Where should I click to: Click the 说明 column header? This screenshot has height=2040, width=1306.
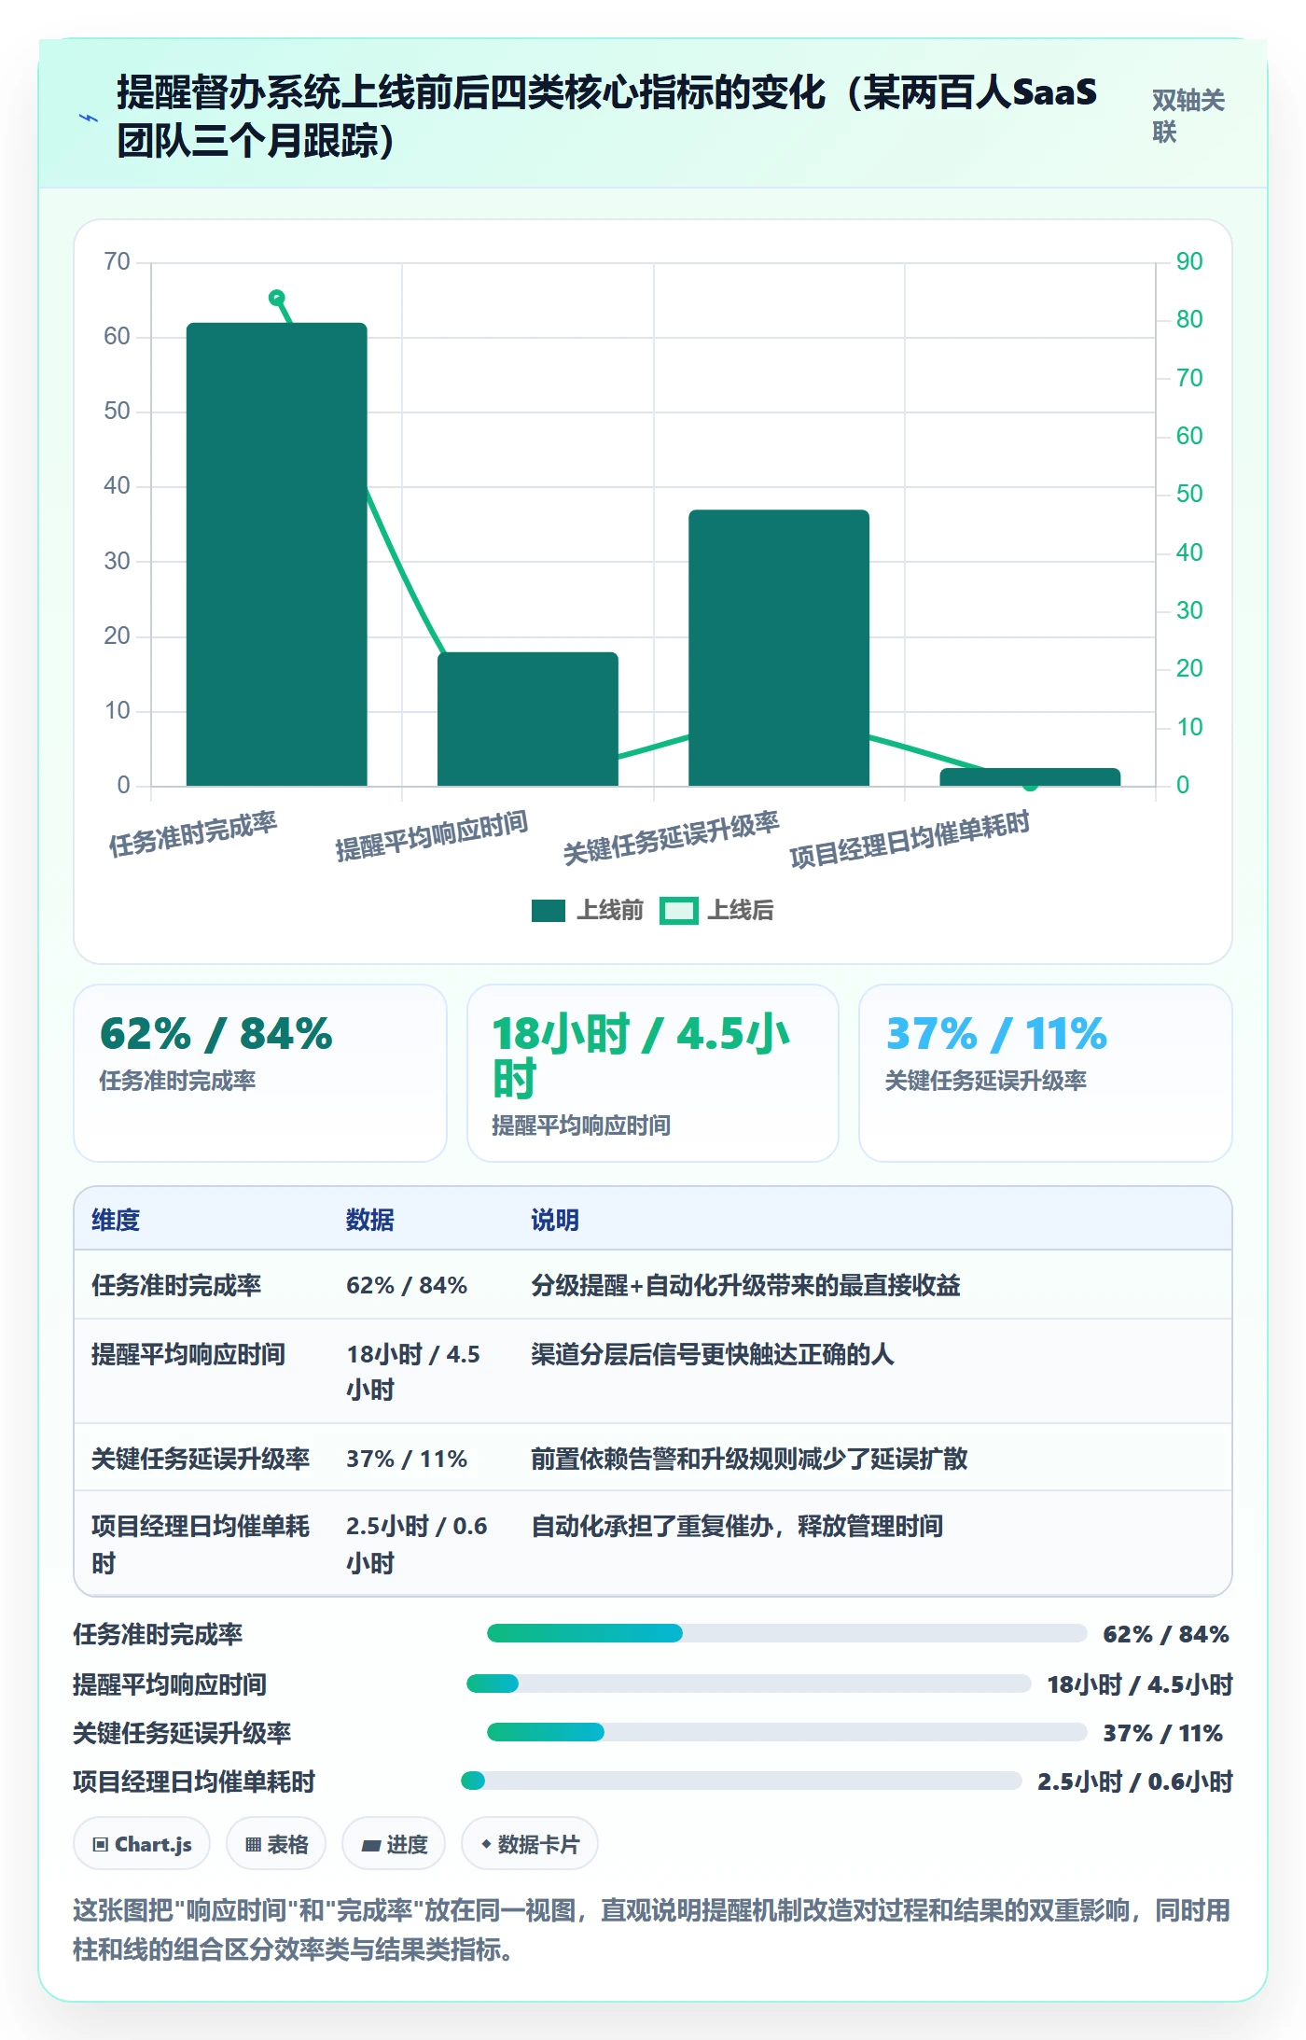coord(555,1220)
